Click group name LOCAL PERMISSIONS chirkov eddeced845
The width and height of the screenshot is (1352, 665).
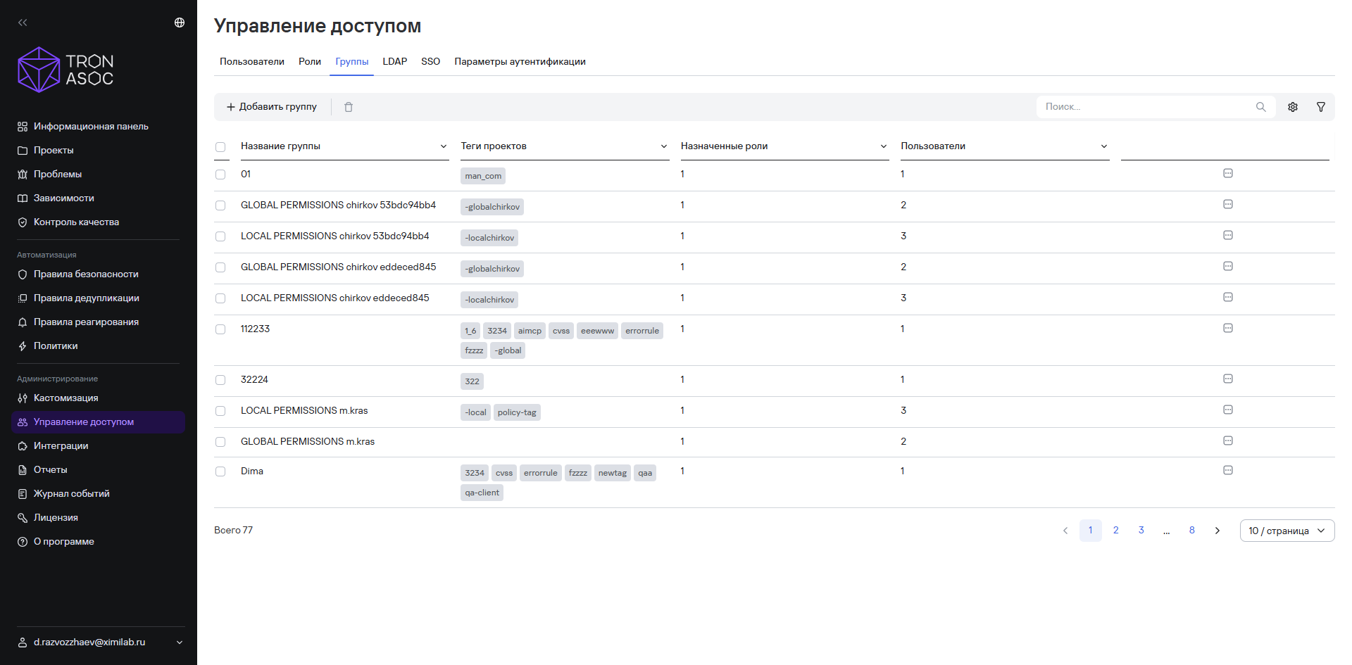coord(335,298)
